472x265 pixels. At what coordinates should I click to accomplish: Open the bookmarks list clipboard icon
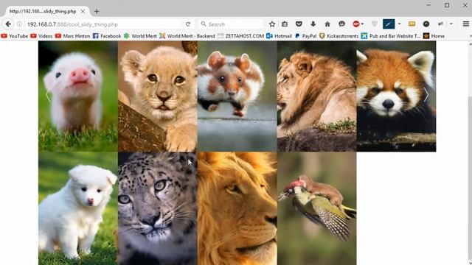pyautogui.click(x=285, y=24)
